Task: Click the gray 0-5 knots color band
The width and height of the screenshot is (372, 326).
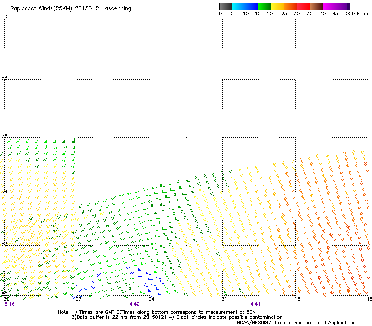Action: 225,6
